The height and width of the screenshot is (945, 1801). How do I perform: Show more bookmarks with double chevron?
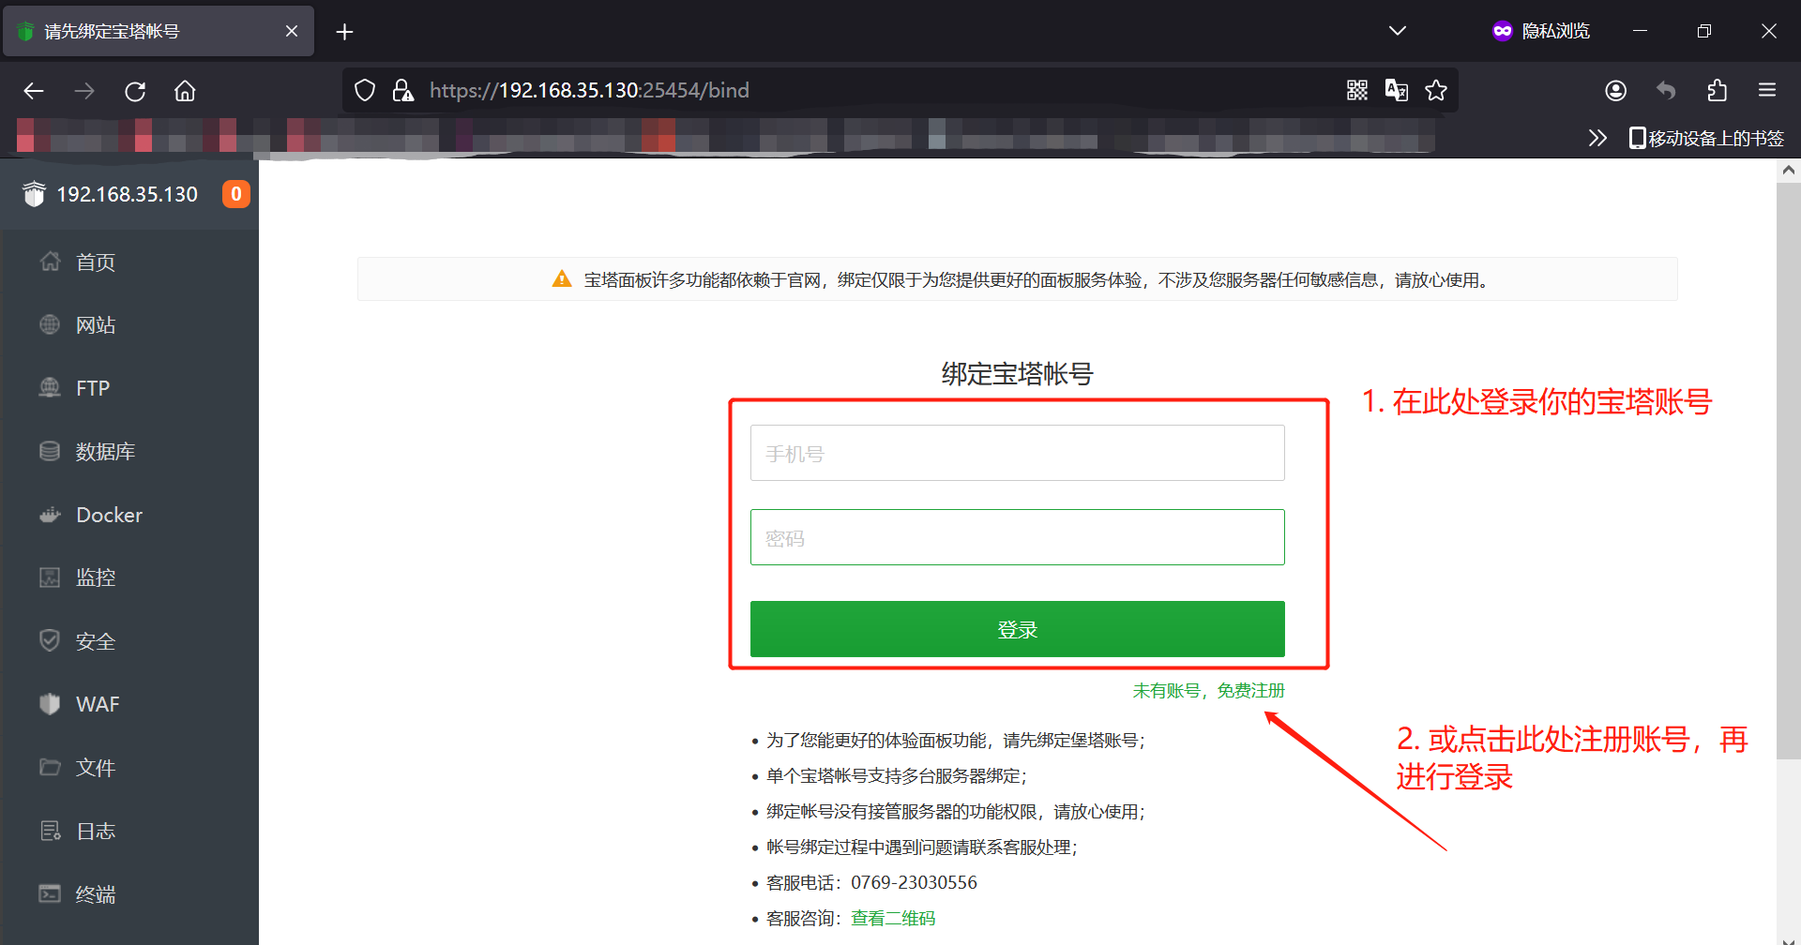coord(1597,138)
